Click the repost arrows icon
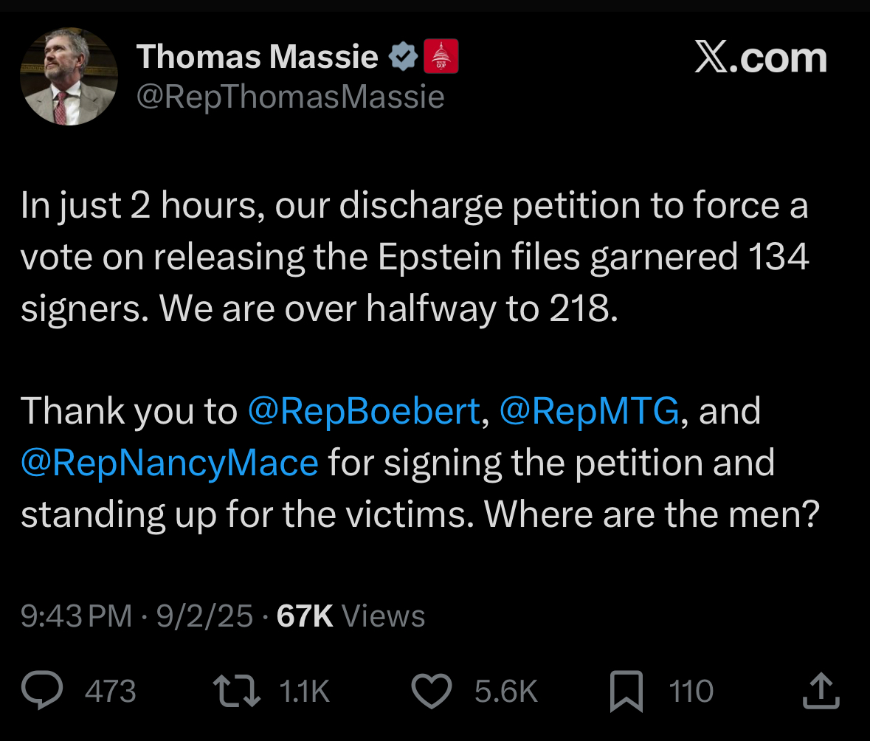870x741 pixels. tap(237, 691)
